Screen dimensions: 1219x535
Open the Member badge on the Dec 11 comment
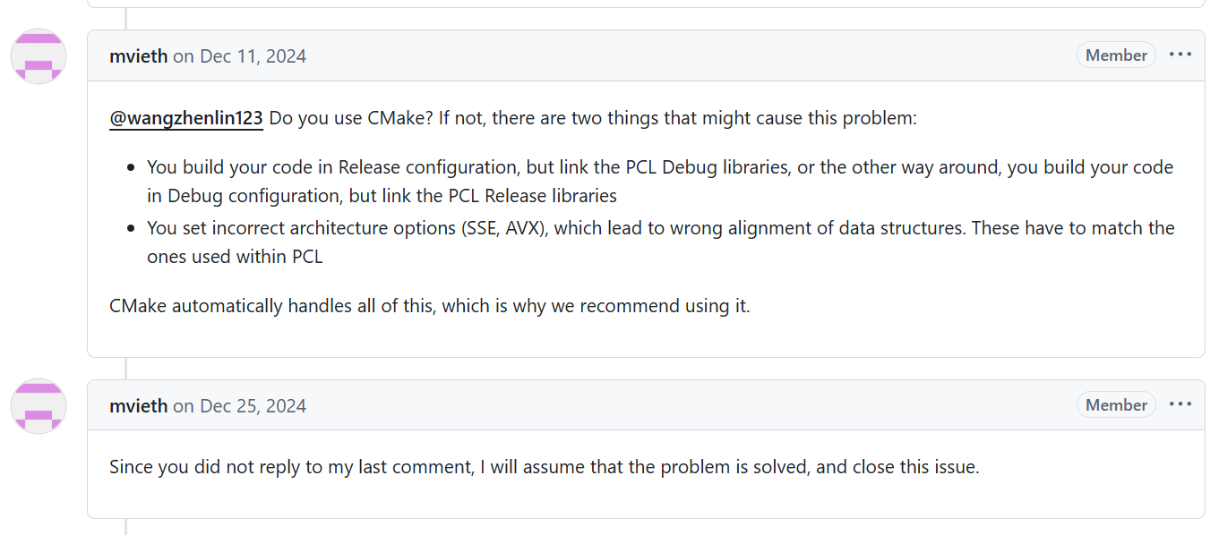1116,55
